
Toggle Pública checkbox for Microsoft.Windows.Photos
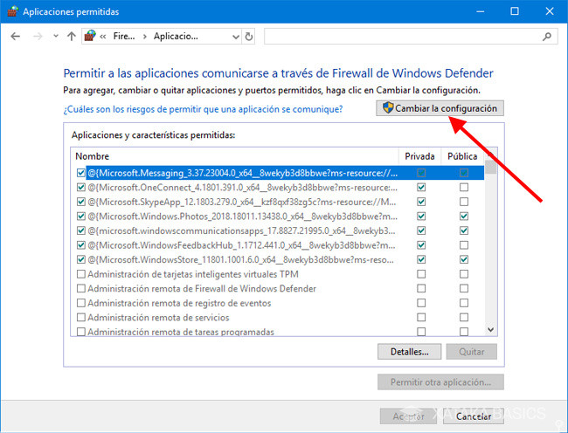[464, 216]
